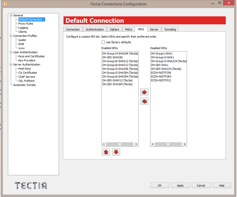
Task: Select the shell connection profile
Action: 21,44
